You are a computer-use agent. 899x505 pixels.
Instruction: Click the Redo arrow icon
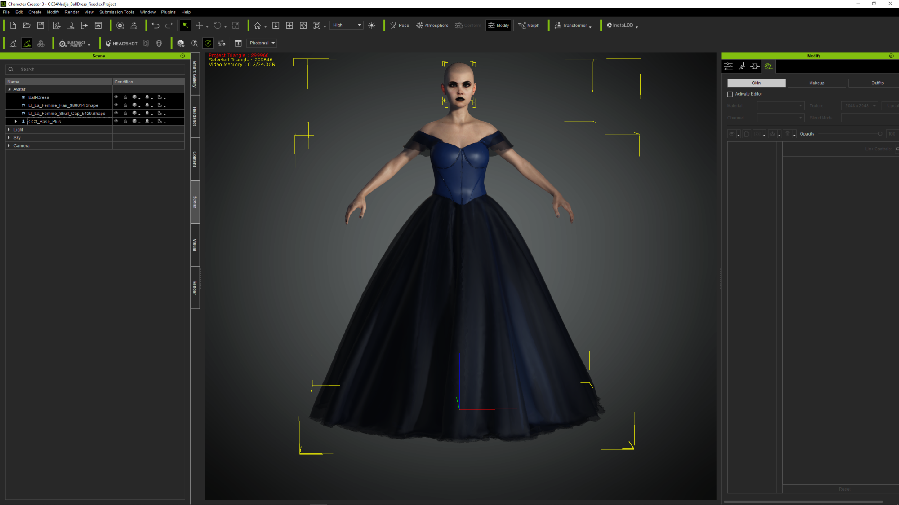(169, 26)
